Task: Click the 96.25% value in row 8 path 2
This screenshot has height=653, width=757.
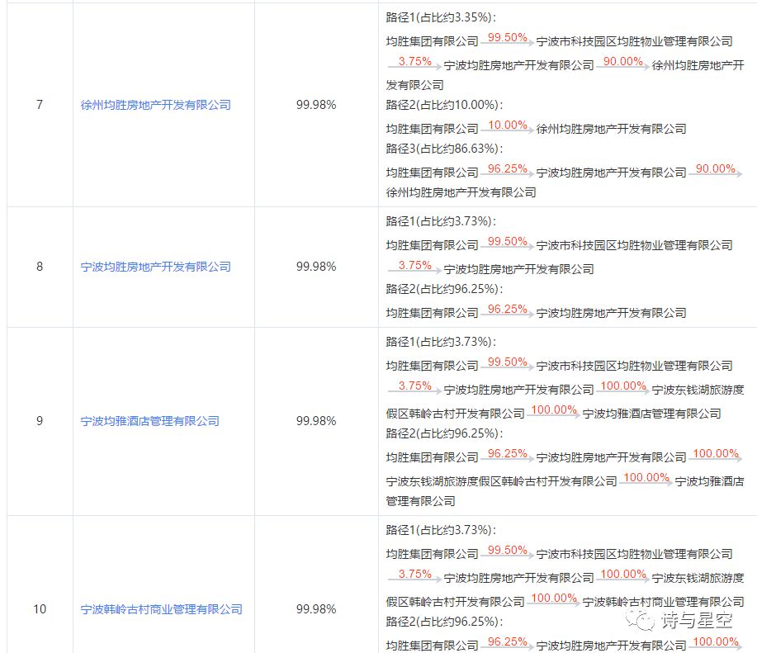Action: [508, 309]
